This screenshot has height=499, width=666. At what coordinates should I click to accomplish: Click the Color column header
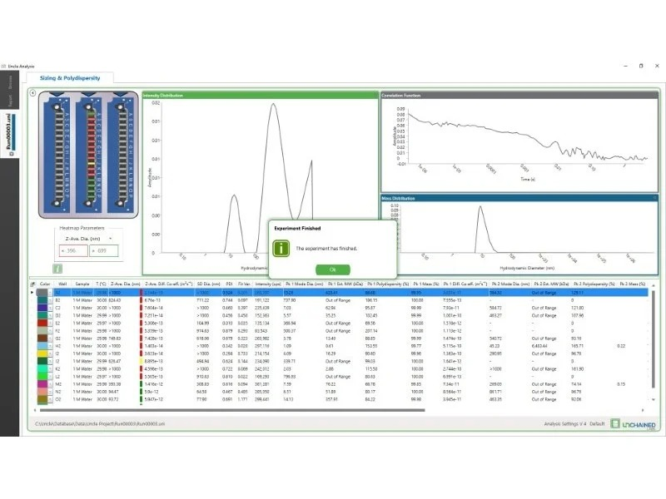pyautogui.click(x=45, y=284)
